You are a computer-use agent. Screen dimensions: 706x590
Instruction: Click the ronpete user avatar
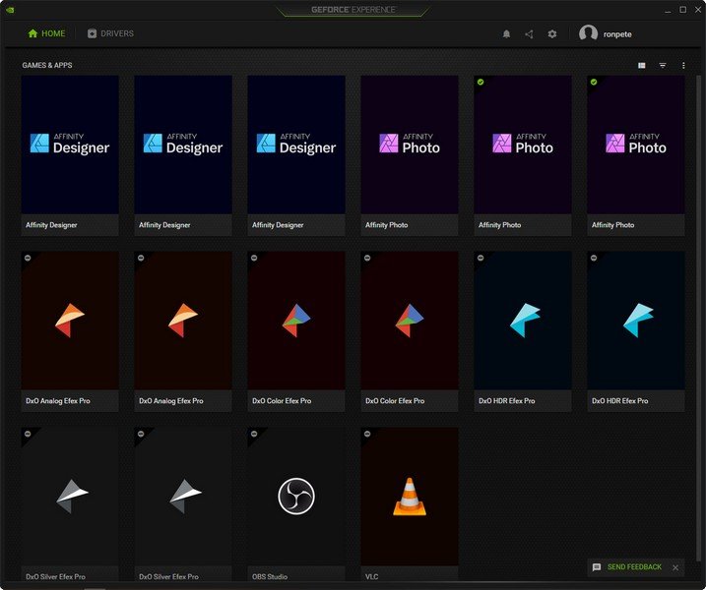coord(588,33)
